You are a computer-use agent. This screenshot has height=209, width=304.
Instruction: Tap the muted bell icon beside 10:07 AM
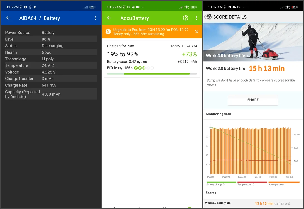(225, 7)
